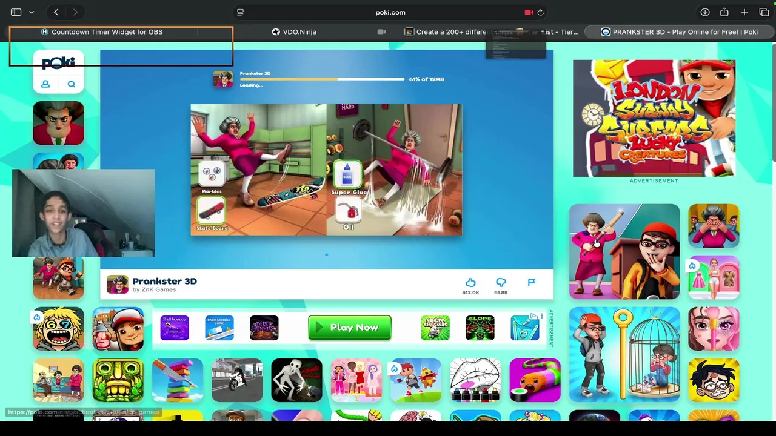Show the tab overview
Viewport: 776px width, 436px height.
coord(764,12)
